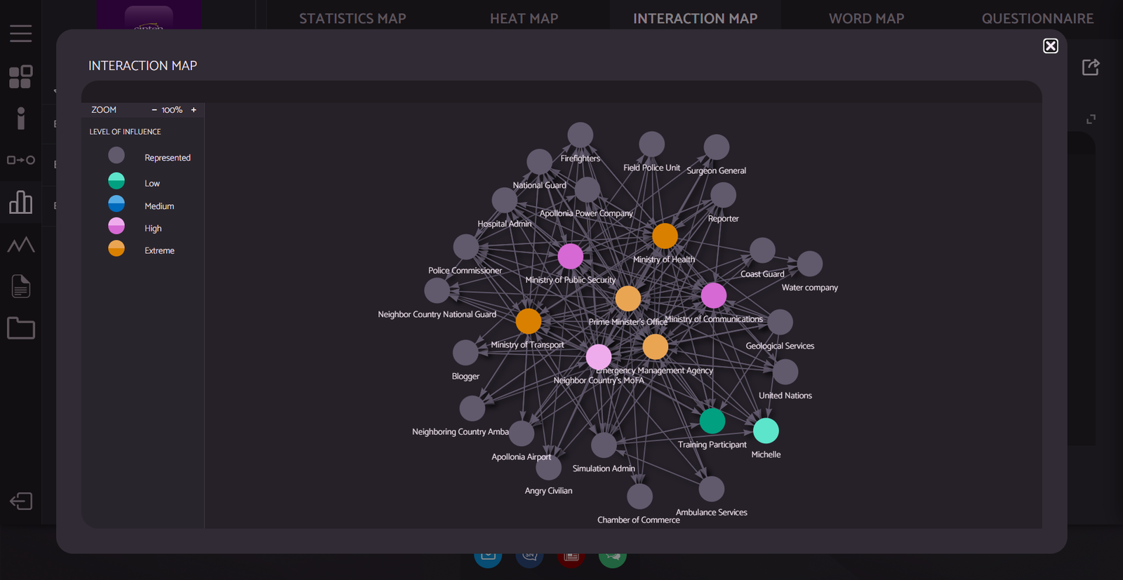Viewport: 1123px width, 580px height.
Task: Select the Apollonia Power Company node
Action: pos(587,190)
